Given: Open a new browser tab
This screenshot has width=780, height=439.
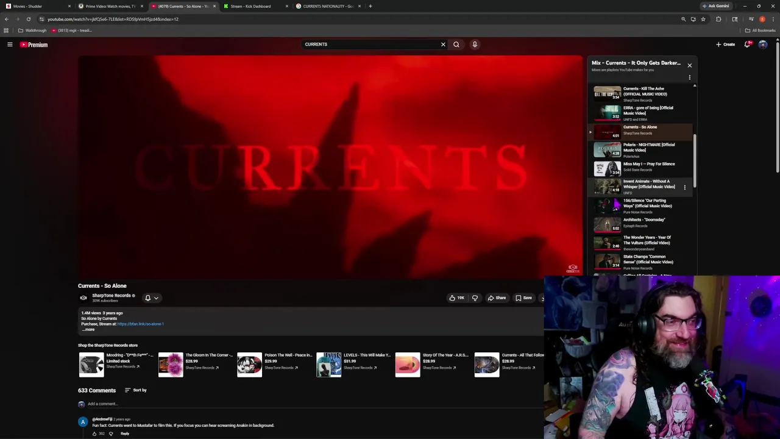Looking at the screenshot, I should [x=370, y=6].
